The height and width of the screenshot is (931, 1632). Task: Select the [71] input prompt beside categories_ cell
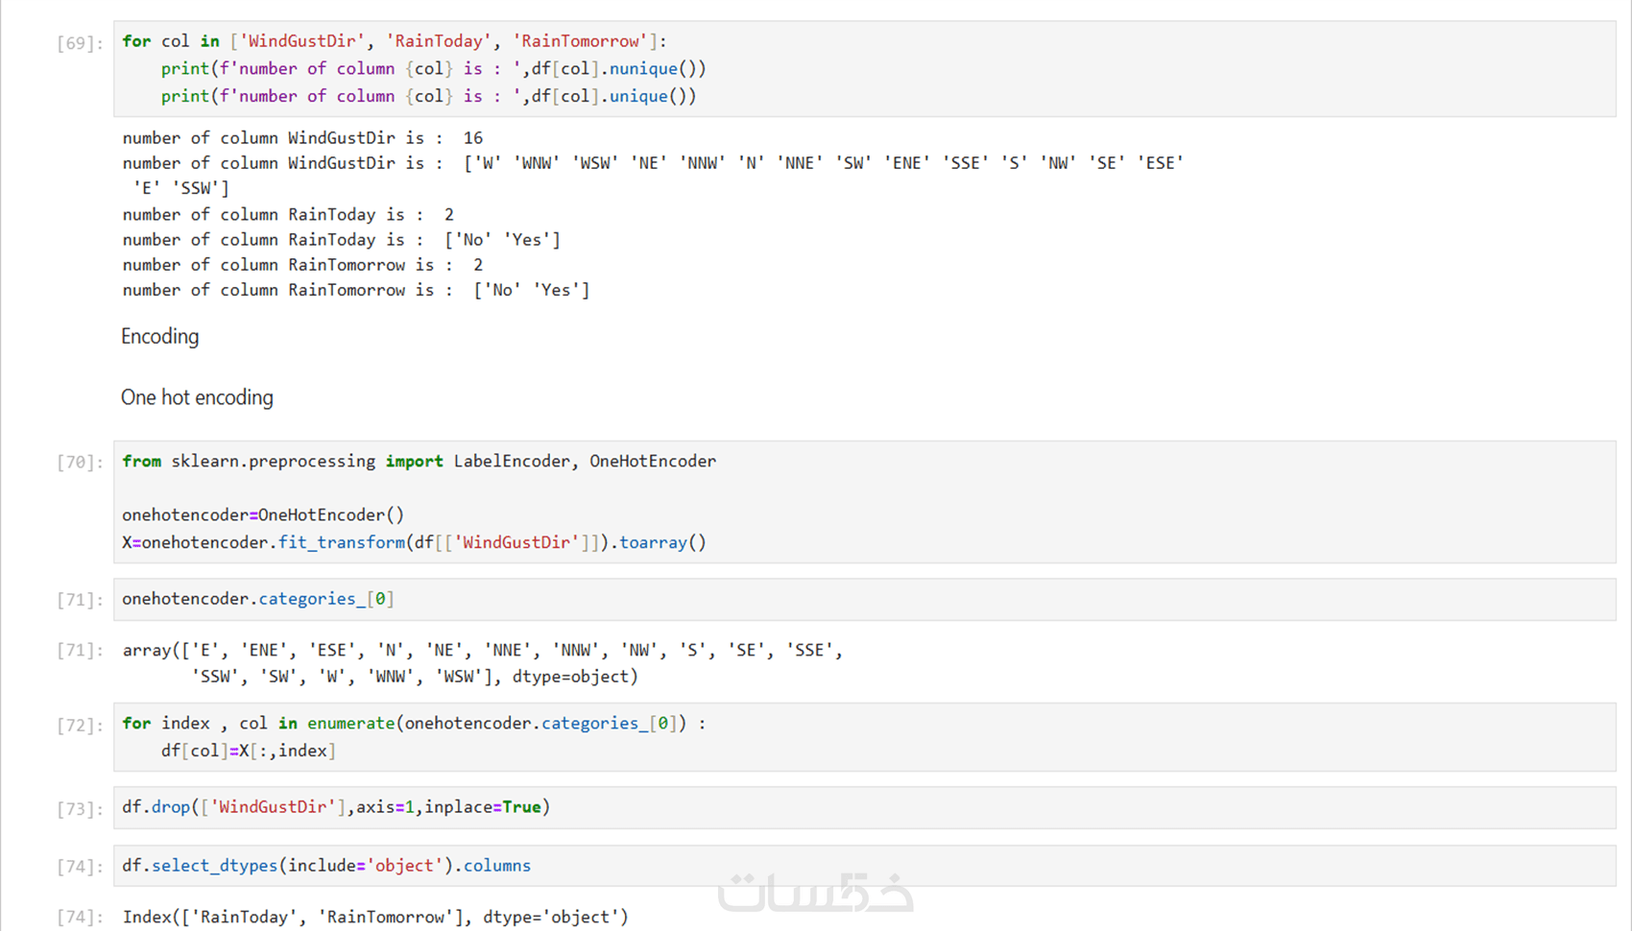tap(80, 600)
